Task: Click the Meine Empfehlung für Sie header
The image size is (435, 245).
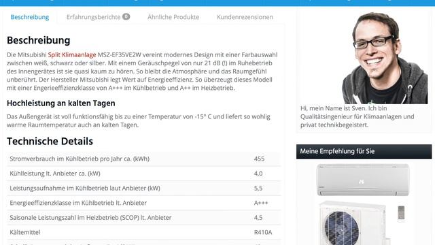Action: [364, 151]
